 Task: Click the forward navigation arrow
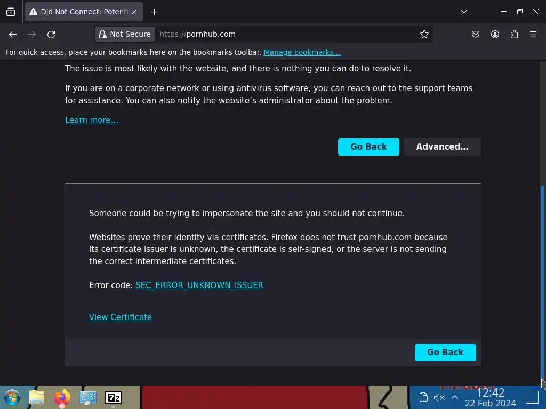click(32, 35)
